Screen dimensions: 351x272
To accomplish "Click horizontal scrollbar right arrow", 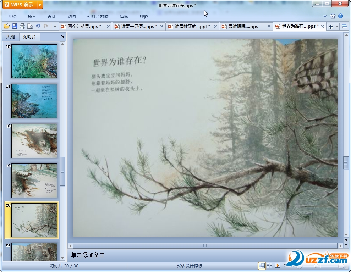I will click(x=340, y=246).
